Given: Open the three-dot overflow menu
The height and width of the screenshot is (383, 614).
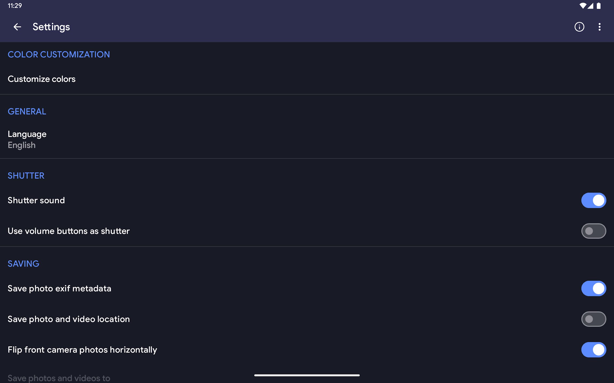Looking at the screenshot, I should [599, 27].
